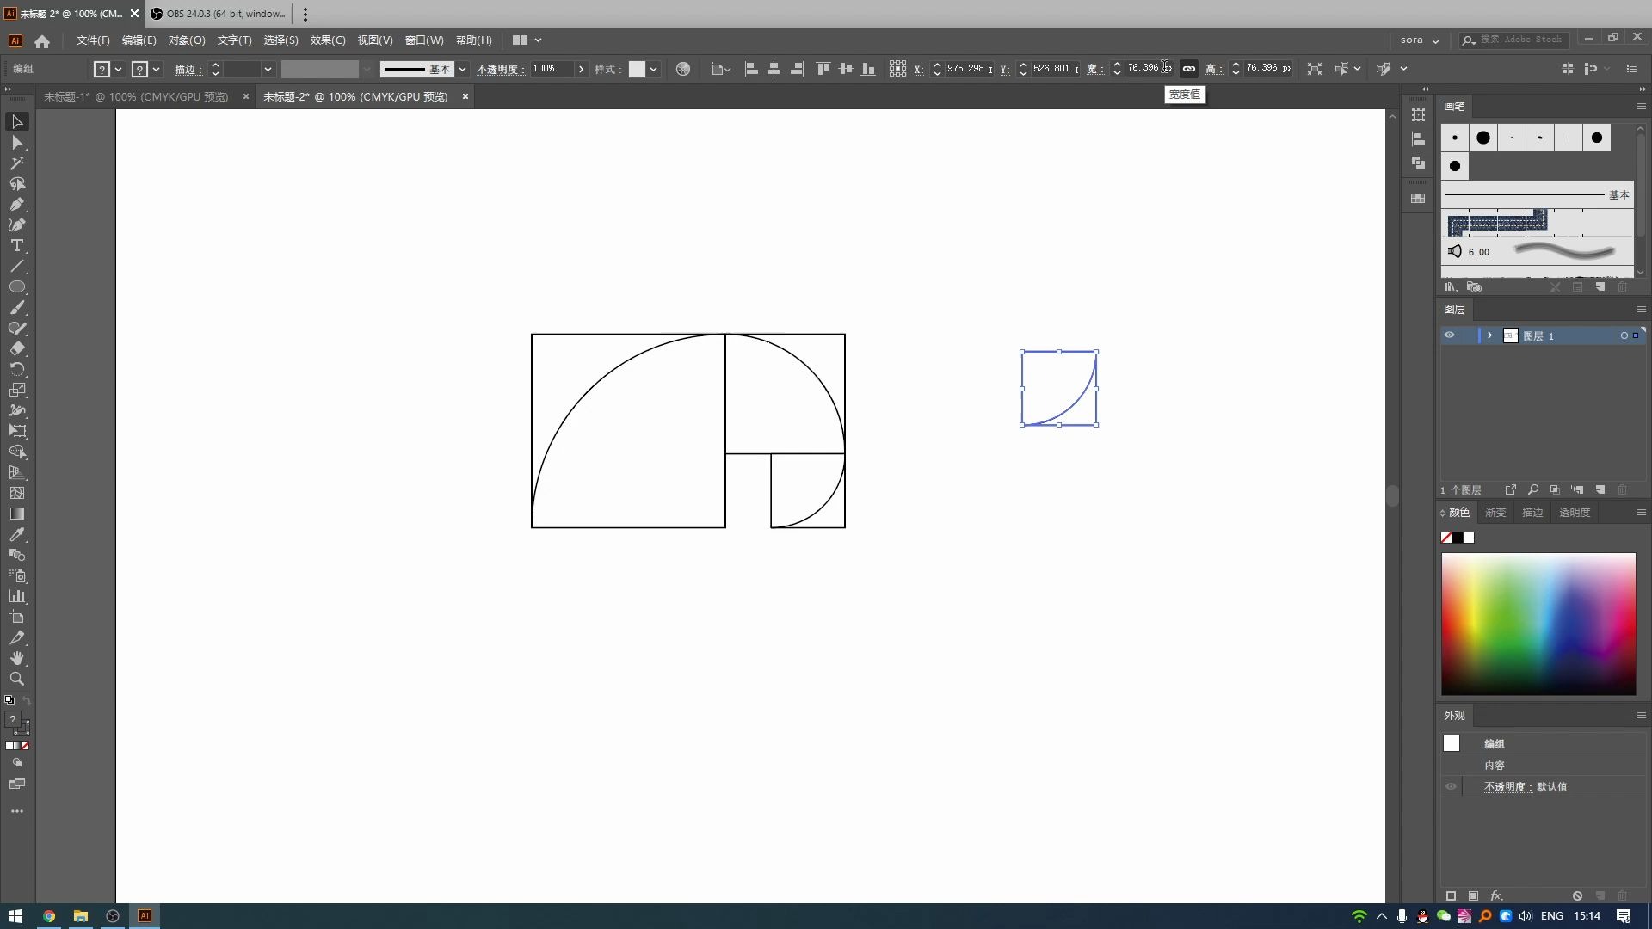Open sora account dropdown
This screenshot has width=1652, height=929.
click(x=1420, y=40)
